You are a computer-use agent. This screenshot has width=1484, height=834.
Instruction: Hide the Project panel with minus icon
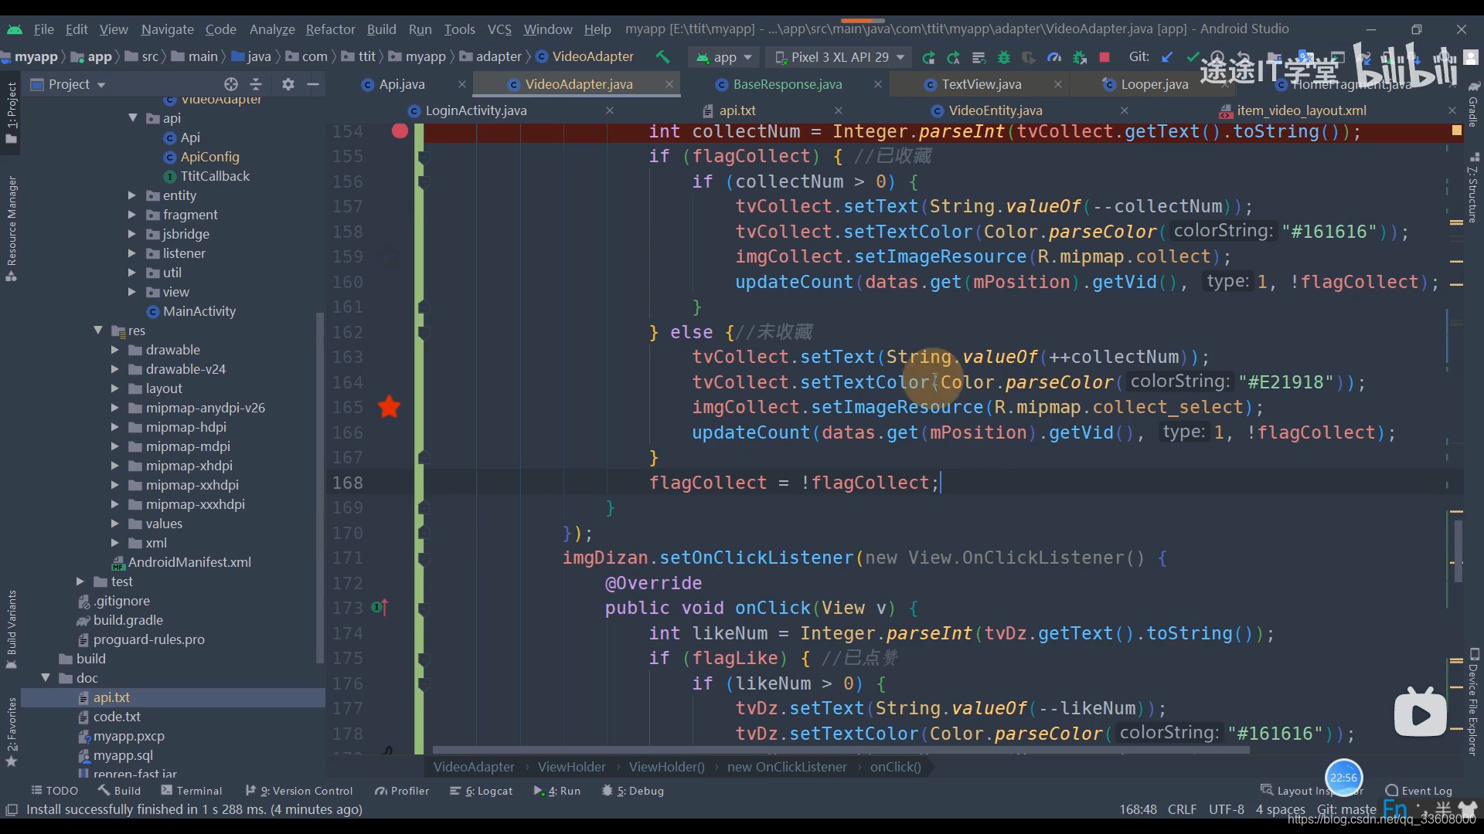click(313, 84)
